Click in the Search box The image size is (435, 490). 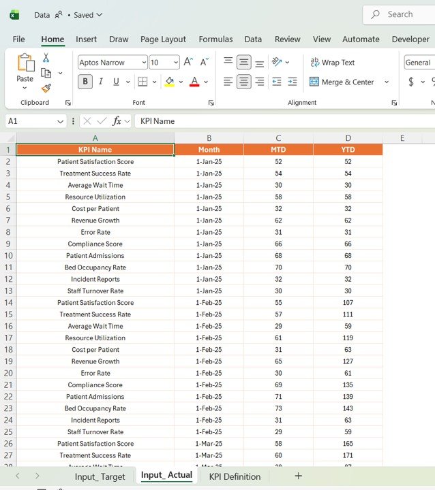click(x=400, y=14)
